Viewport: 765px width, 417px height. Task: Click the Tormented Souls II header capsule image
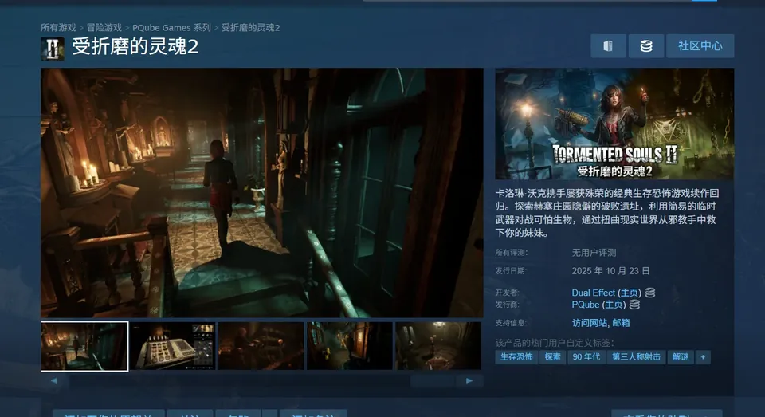point(614,124)
